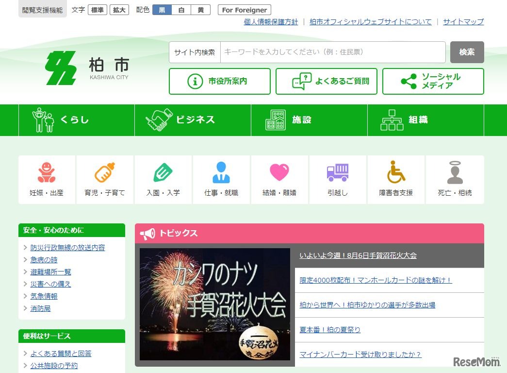Select the 障害者支援 accessibility icon
The image size is (507, 373).
pyautogui.click(x=396, y=179)
